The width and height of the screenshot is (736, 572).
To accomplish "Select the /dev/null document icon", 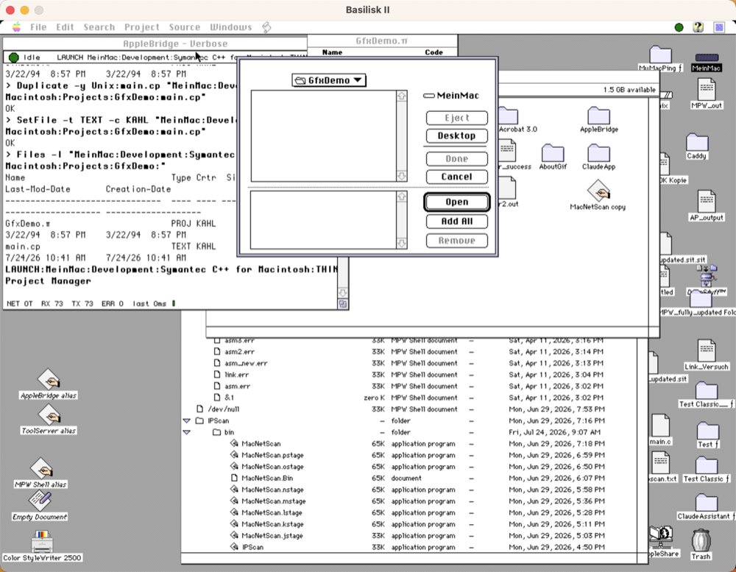I will pos(200,409).
